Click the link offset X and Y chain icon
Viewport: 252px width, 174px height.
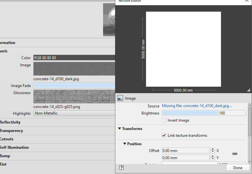click(235, 154)
